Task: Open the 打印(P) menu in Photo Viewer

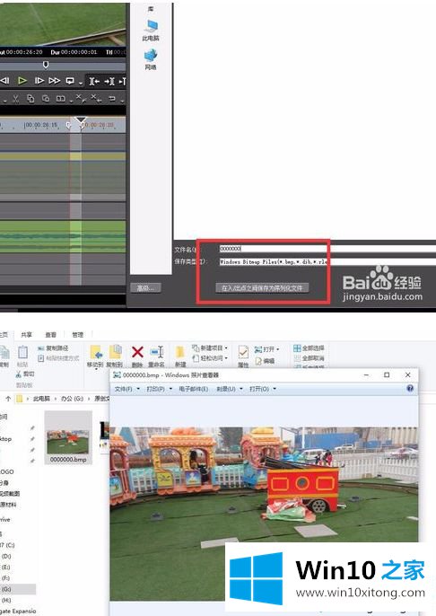Action: tap(159, 389)
